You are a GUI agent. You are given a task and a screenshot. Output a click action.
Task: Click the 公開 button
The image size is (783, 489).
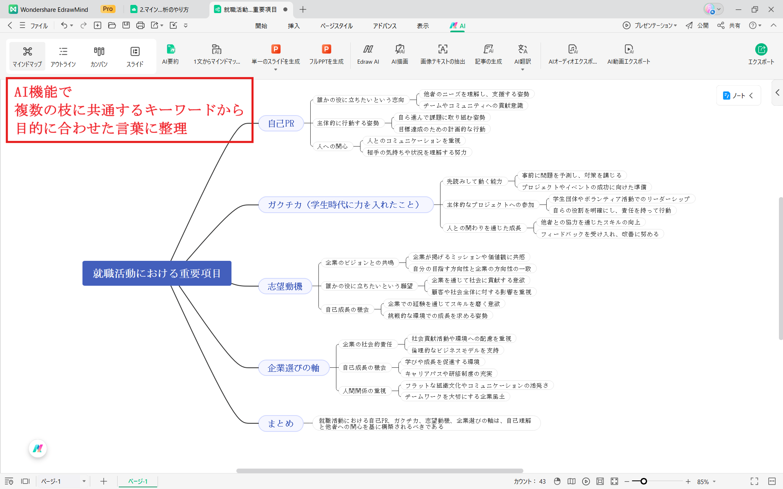point(697,25)
